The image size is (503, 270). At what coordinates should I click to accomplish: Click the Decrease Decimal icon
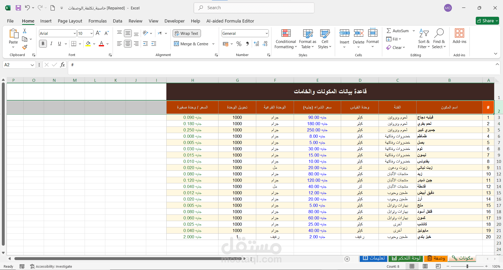265,44
